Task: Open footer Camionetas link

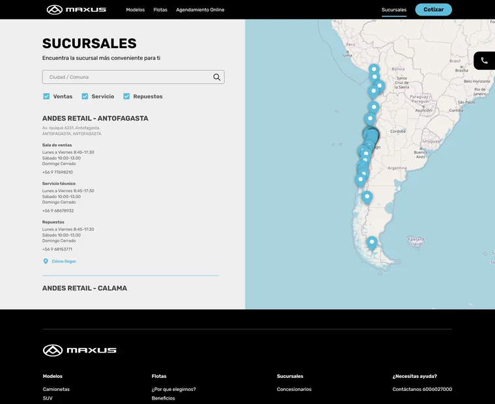Action: click(x=56, y=389)
